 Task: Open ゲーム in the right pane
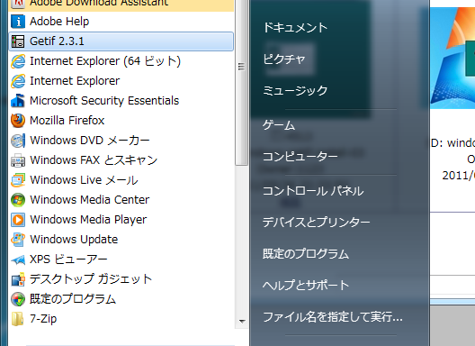pyautogui.click(x=279, y=125)
